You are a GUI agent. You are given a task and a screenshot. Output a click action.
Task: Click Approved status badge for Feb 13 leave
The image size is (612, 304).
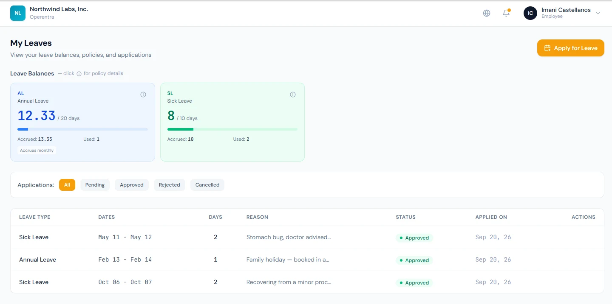(414, 260)
